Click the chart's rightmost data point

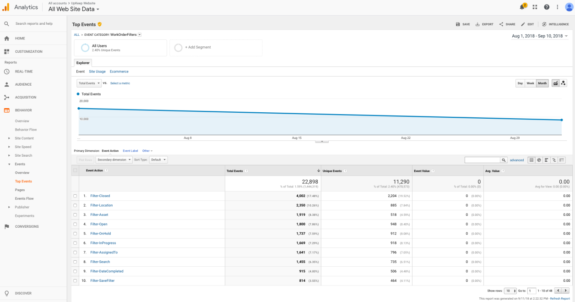click(562, 120)
